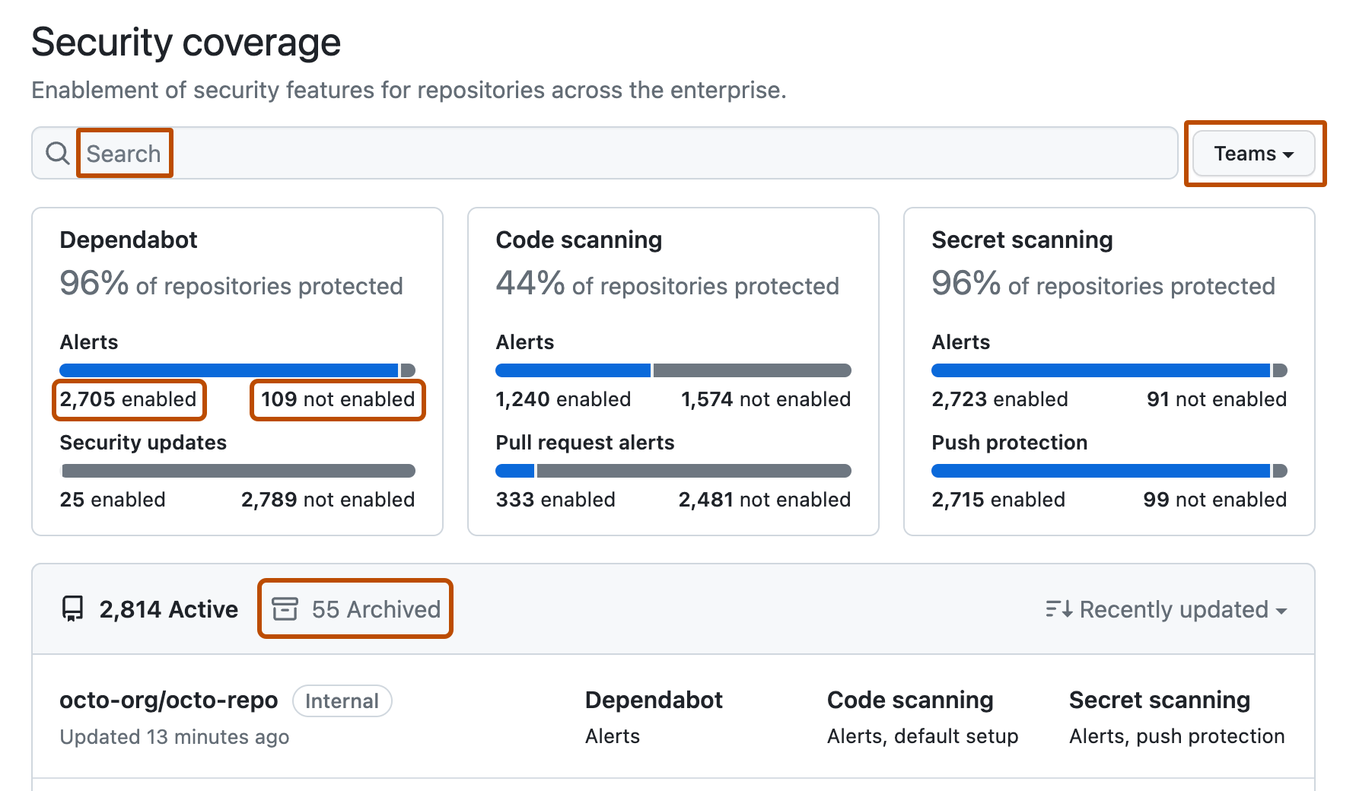Click 'Alerts, default setup' in repo row
The height and width of the screenshot is (791, 1356).
tap(922, 736)
